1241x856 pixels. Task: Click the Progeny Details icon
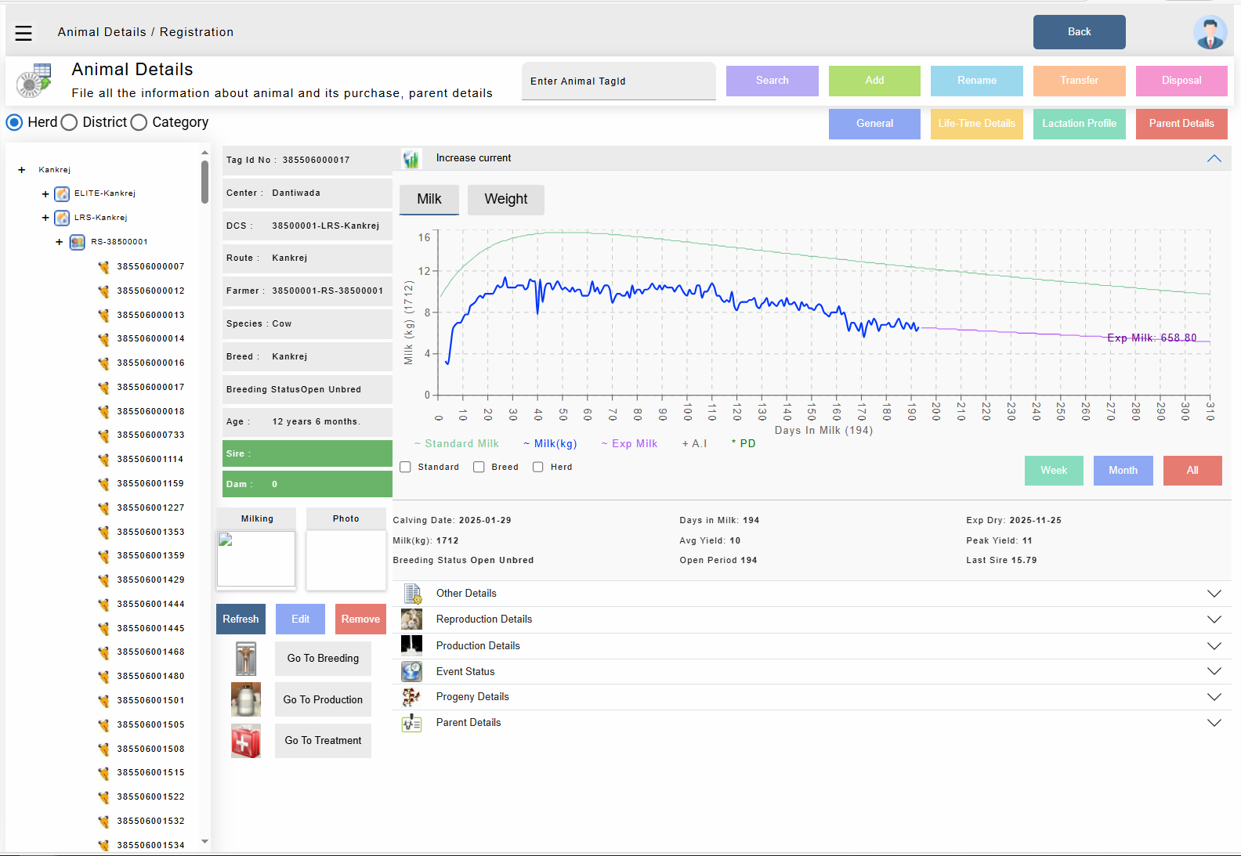click(411, 697)
